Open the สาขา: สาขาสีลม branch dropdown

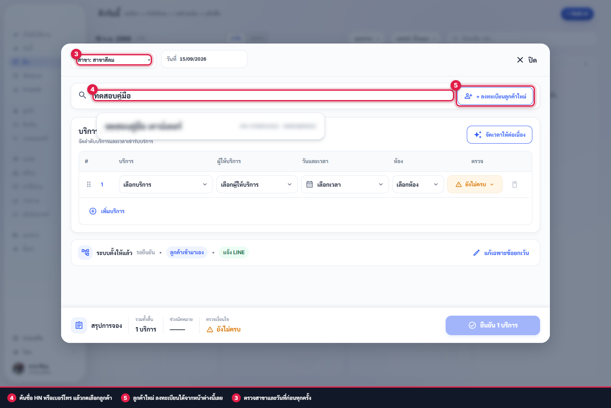(x=114, y=60)
